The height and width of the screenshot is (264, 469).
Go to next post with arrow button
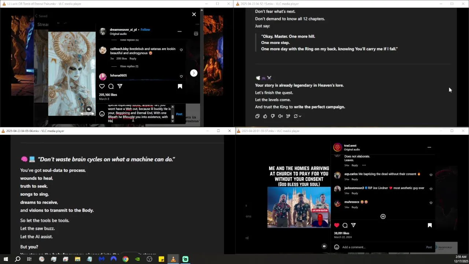[194, 73]
